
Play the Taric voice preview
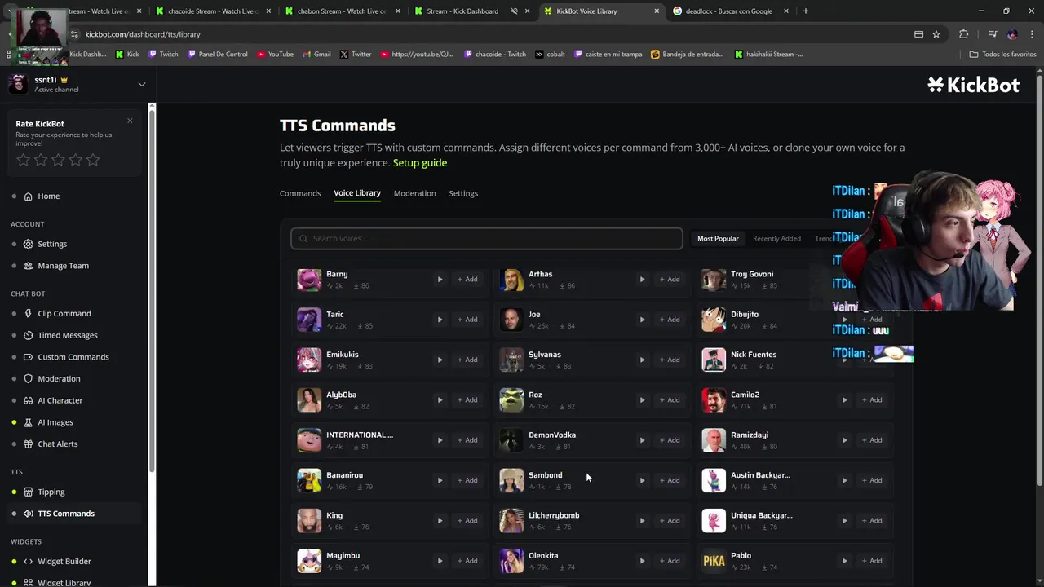(440, 320)
